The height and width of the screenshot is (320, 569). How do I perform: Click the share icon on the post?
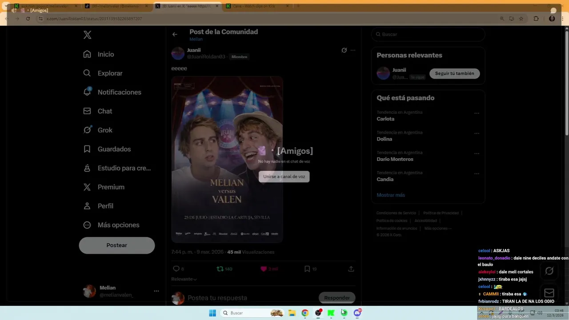351,269
